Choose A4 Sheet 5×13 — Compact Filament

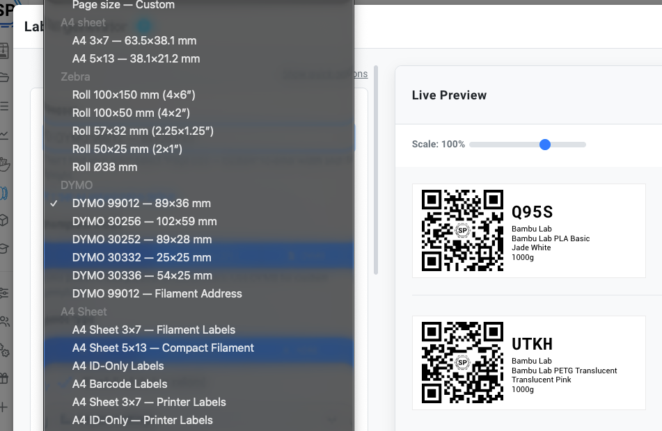click(198, 348)
